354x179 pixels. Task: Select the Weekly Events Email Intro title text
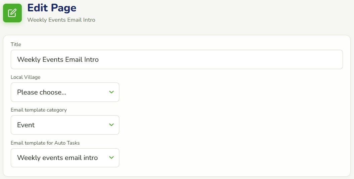[x=58, y=59]
